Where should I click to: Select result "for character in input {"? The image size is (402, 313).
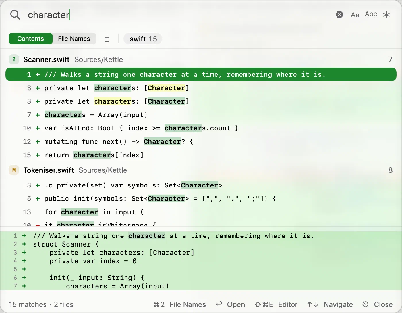tap(201, 212)
